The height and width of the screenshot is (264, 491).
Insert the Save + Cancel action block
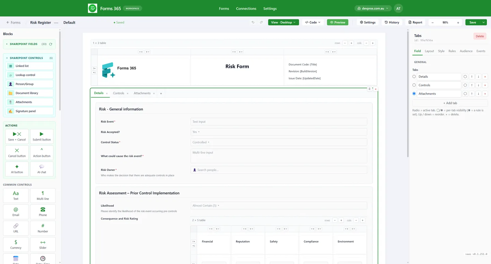pos(17,136)
